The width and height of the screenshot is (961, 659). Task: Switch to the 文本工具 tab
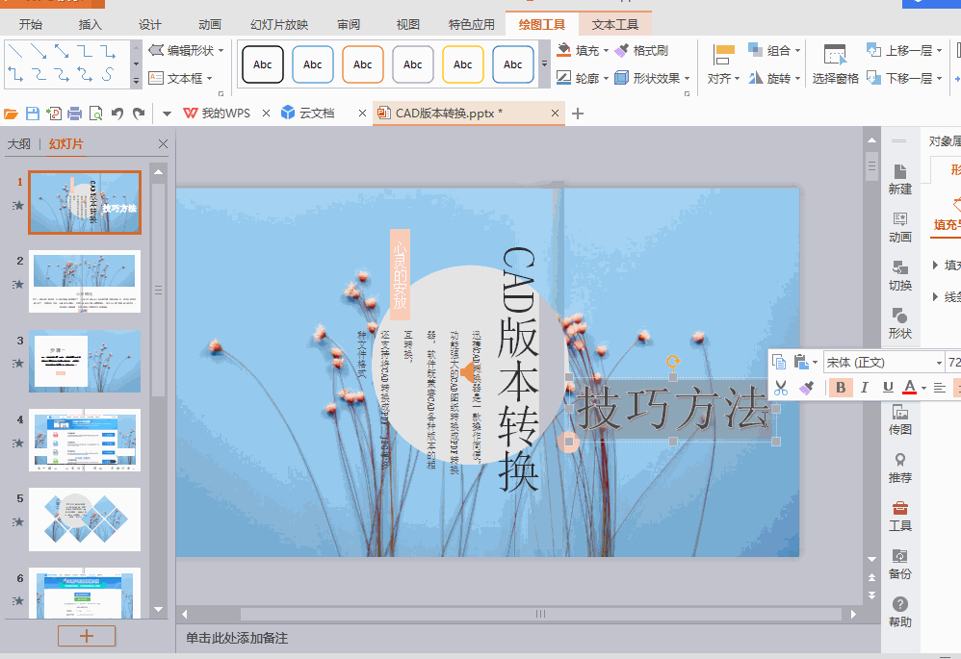point(614,24)
